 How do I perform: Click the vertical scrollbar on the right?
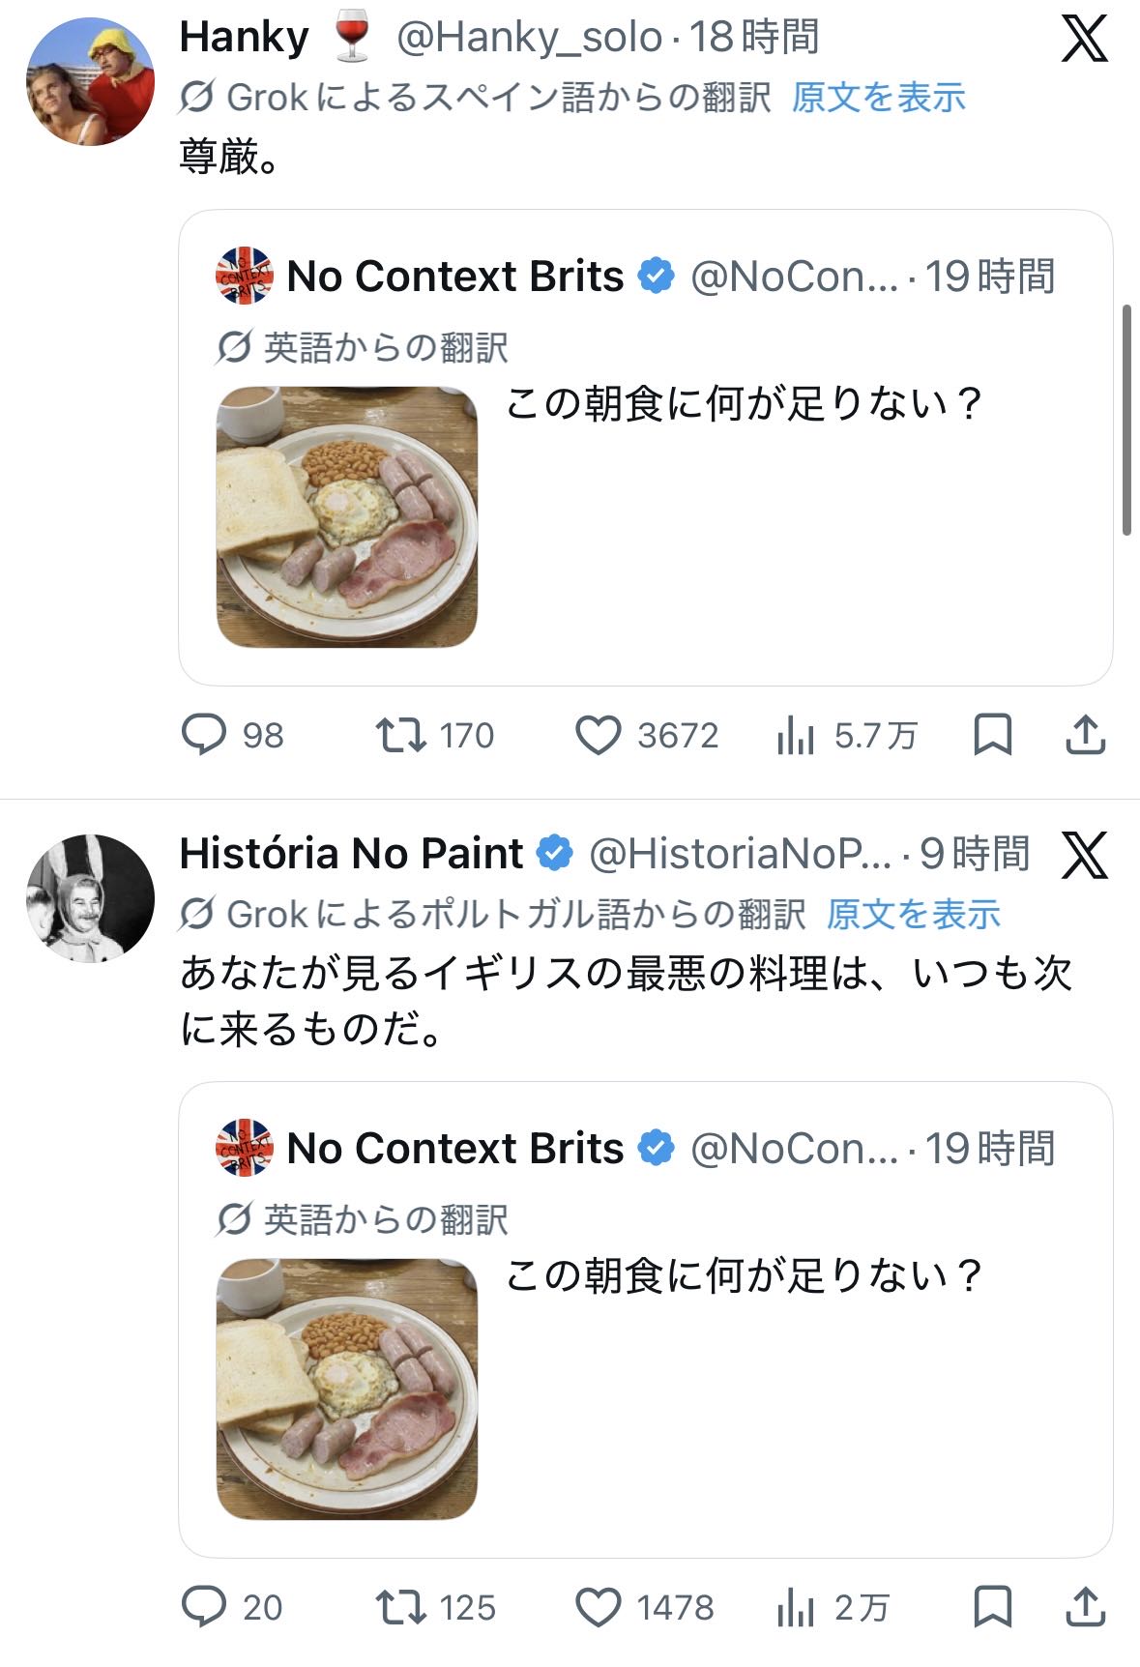[1126, 420]
